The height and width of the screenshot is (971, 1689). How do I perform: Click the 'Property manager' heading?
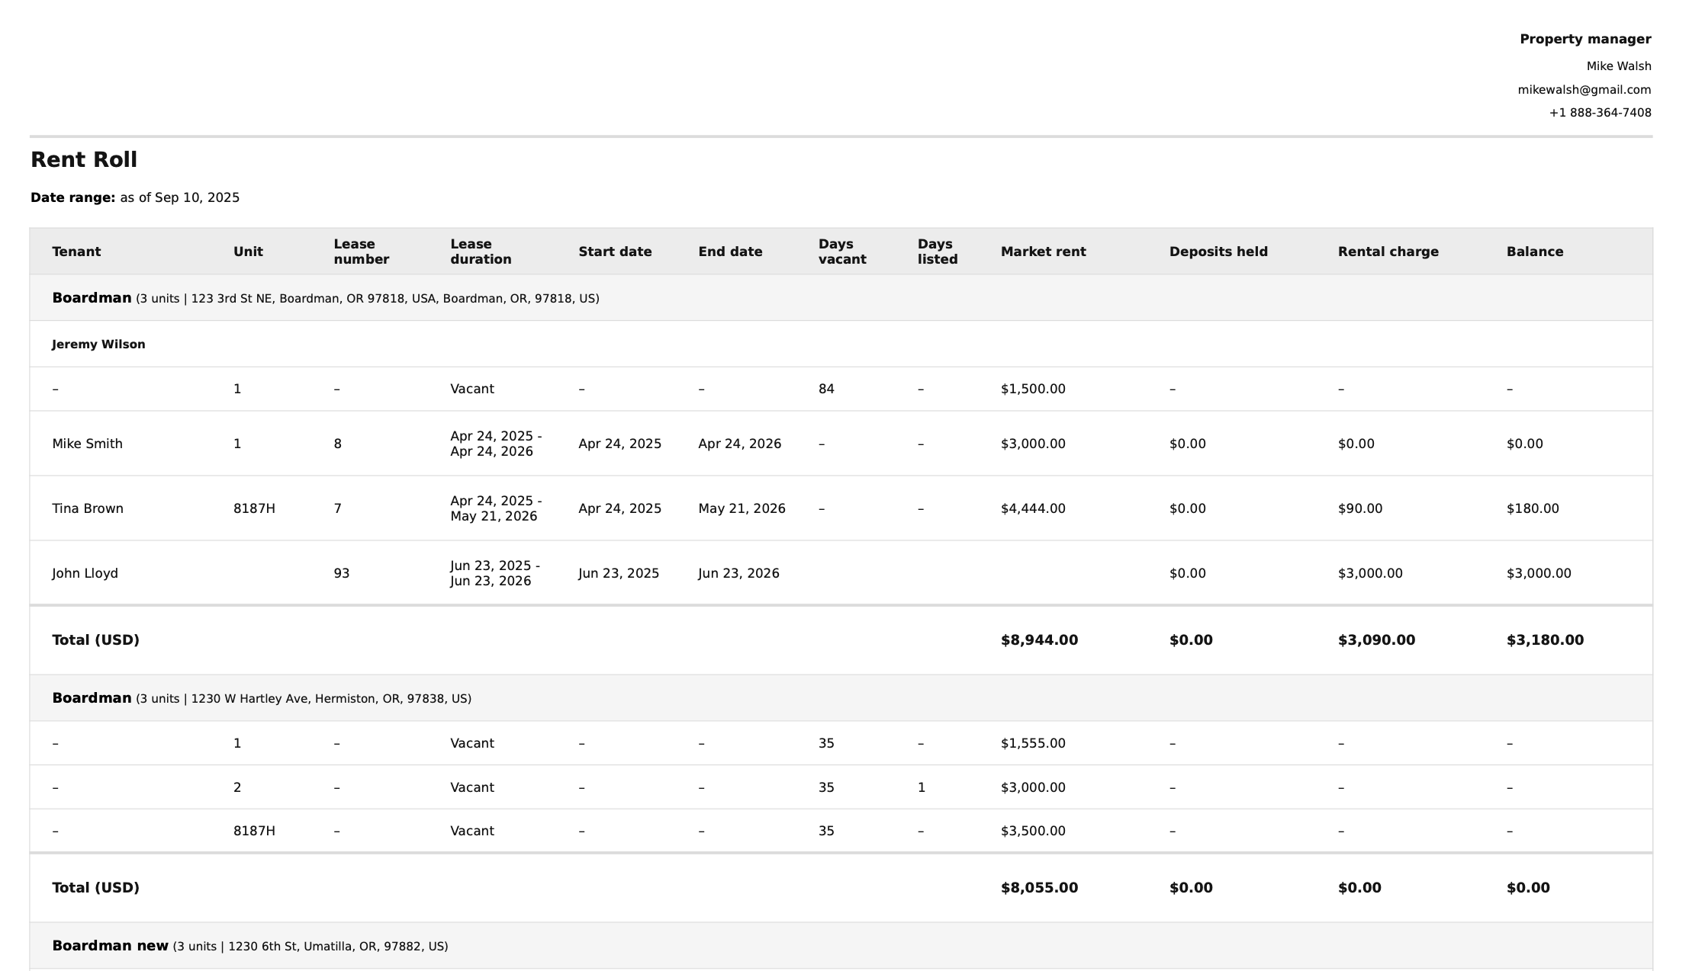tap(1585, 40)
